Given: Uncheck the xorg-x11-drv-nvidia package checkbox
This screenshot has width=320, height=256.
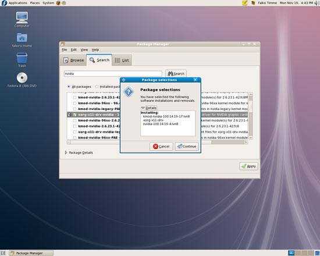Looking at the screenshot, I should pos(74,115).
